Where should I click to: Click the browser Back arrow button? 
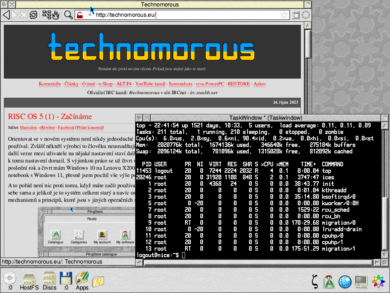[6, 15]
